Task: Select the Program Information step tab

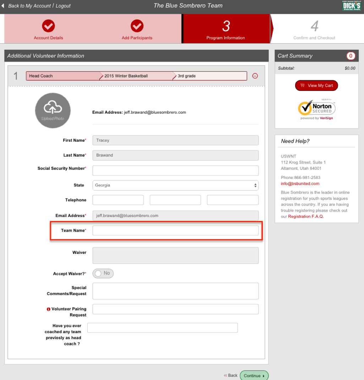Action: [x=226, y=29]
